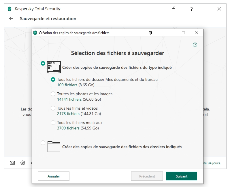Screen dimensions: 230x187
Task: Open the 14141 fichiers link
Action: click(69, 99)
